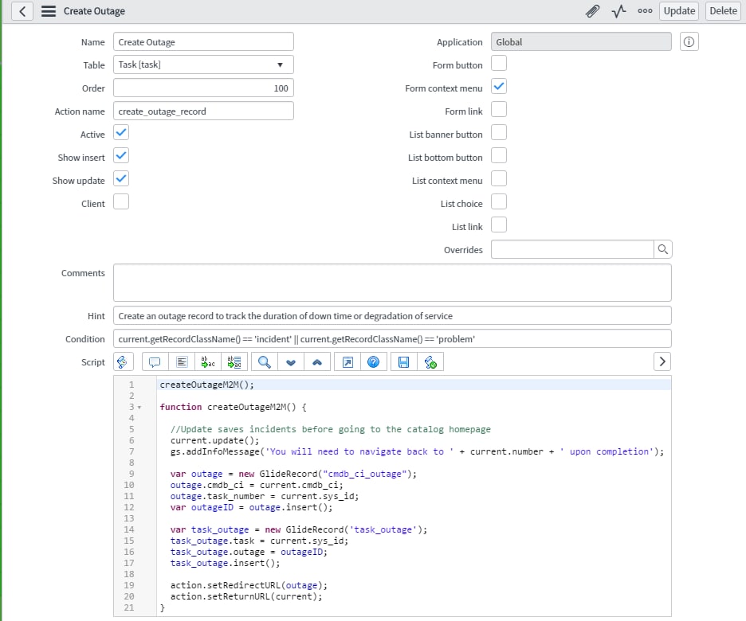Check the List choice checkbox
The height and width of the screenshot is (621, 746).
tap(499, 201)
